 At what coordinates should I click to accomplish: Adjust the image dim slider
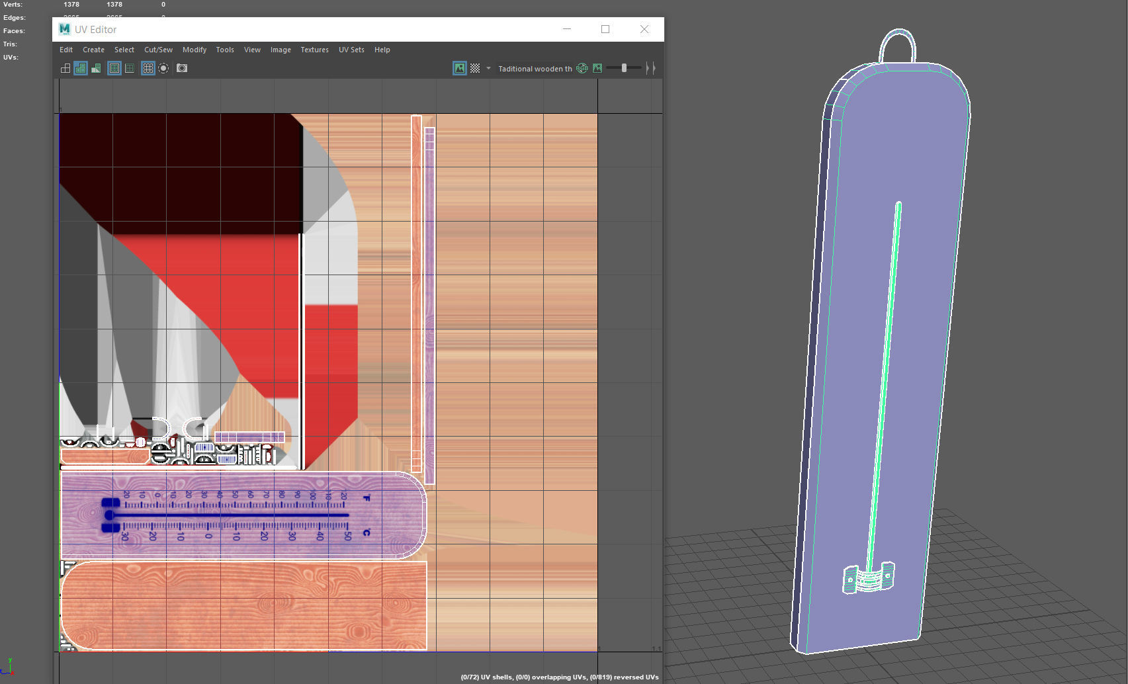click(624, 68)
